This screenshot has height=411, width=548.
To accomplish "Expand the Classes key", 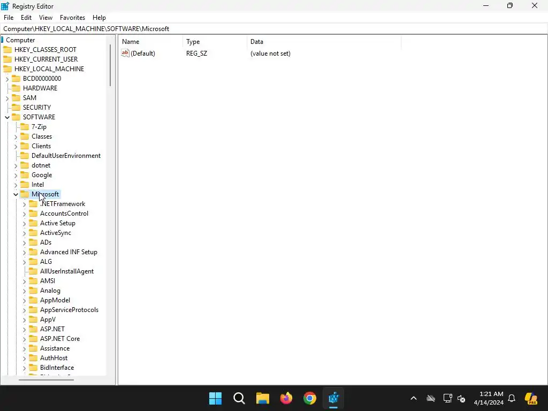I will click(16, 136).
